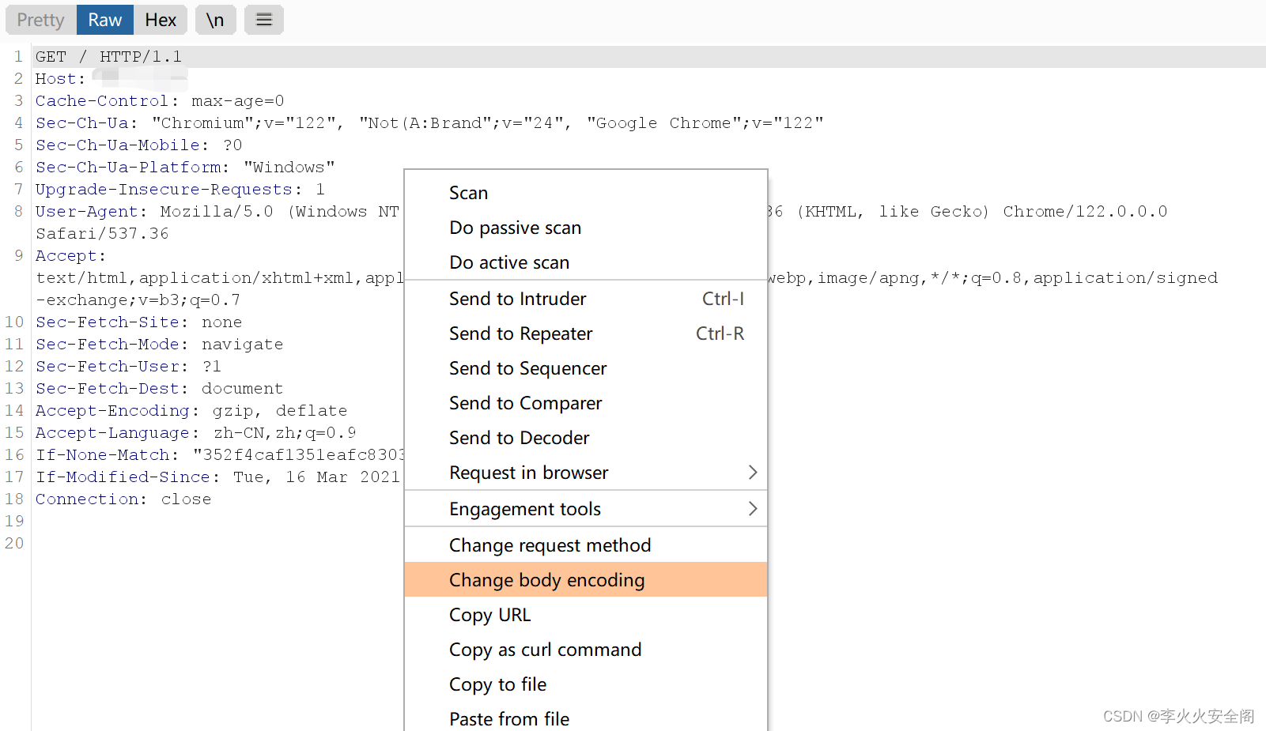This screenshot has width=1266, height=731.
Task: Click the User-Agent header name
Action: coord(87,212)
